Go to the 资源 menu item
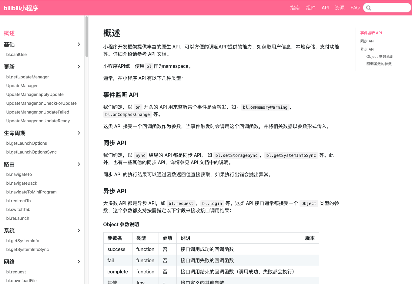 tap(340, 8)
